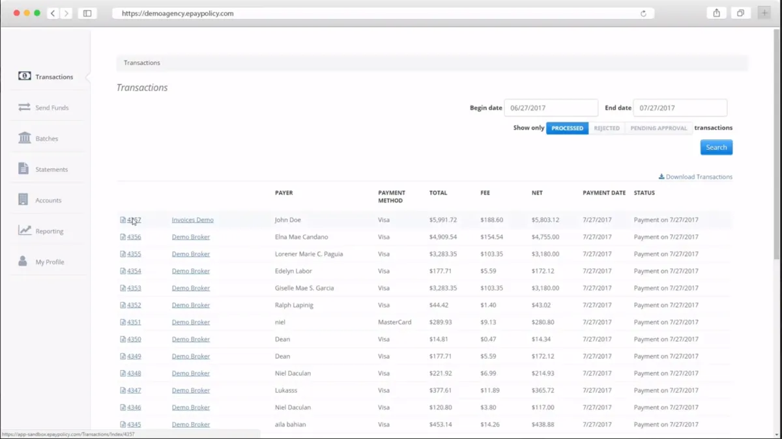782x439 pixels.
Task: Click the My Profile person icon
Action: click(x=23, y=261)
